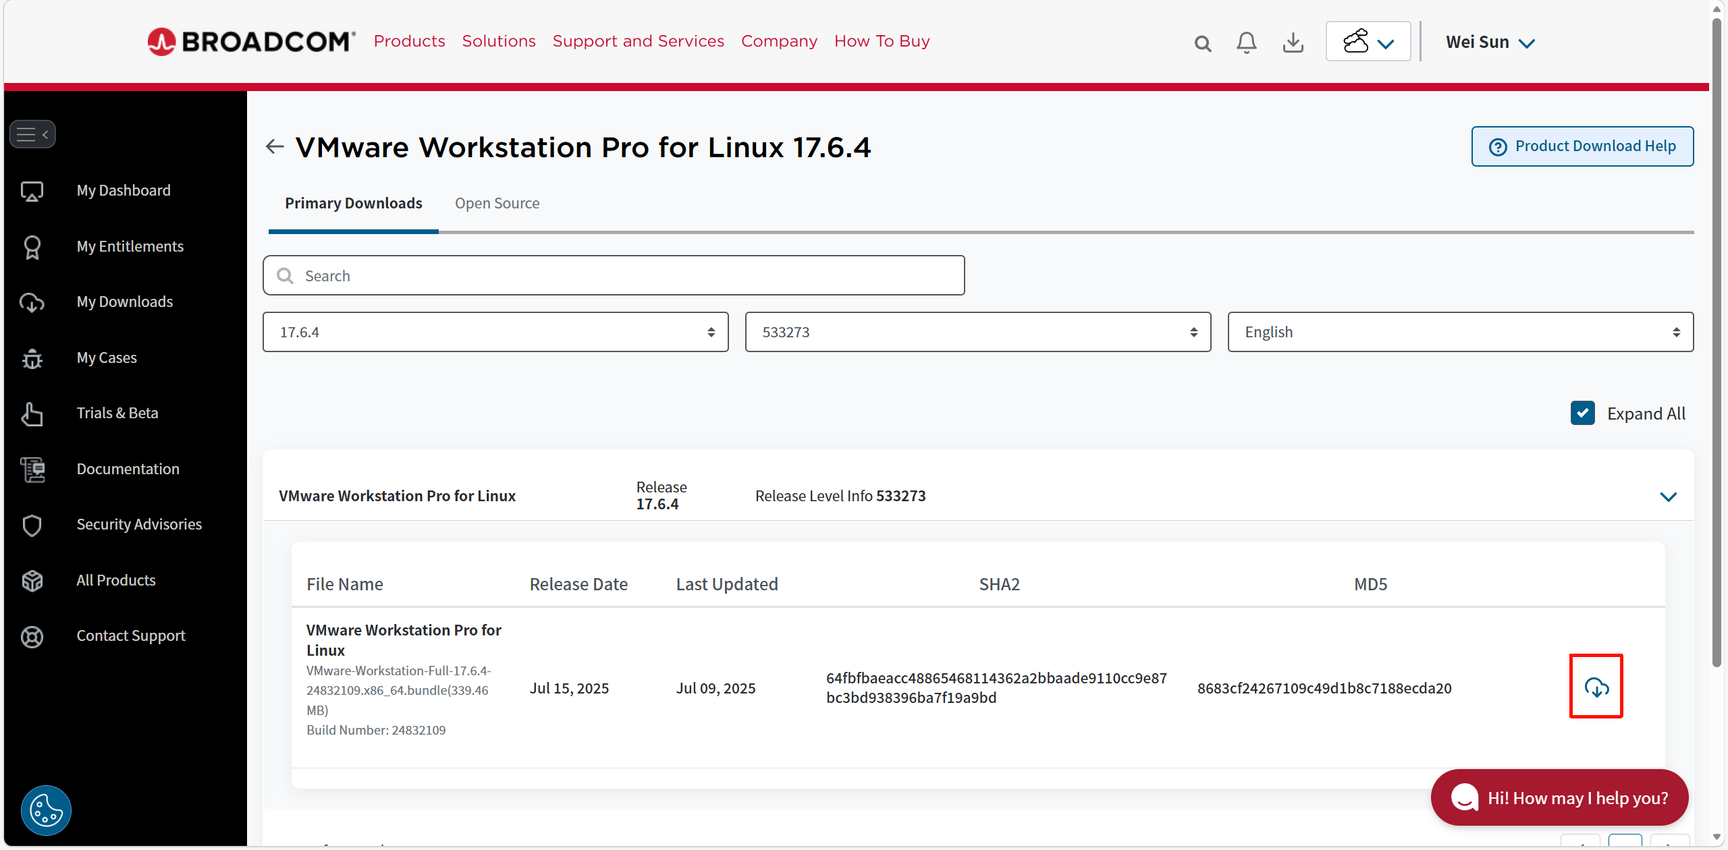Collapse the sidebar with the hamburger toggle
Screen dimensions: 1728x850
[32, 134]
